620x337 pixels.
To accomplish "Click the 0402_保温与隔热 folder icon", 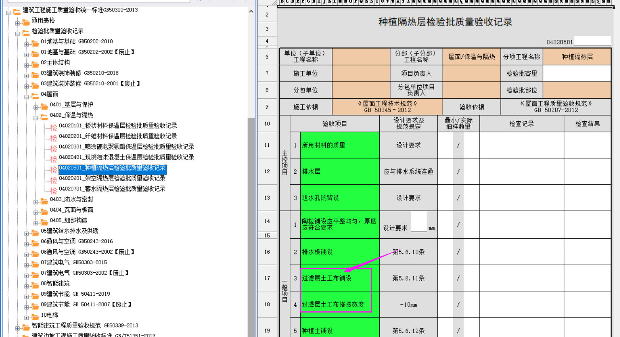I will tap(44, 117).
